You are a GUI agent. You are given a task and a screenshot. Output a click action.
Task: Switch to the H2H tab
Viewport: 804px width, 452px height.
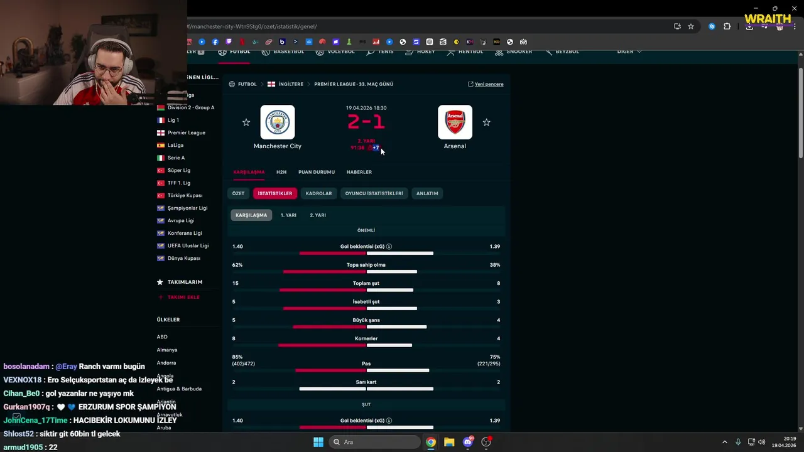click(x=281, y=172)
